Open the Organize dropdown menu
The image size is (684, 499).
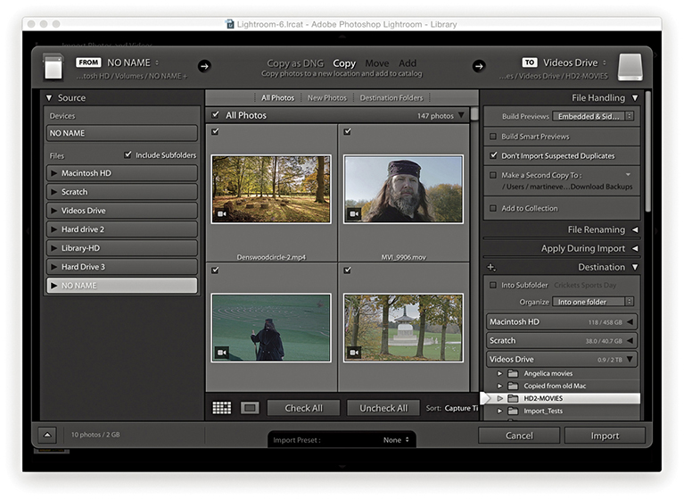[x=592, y=302]
